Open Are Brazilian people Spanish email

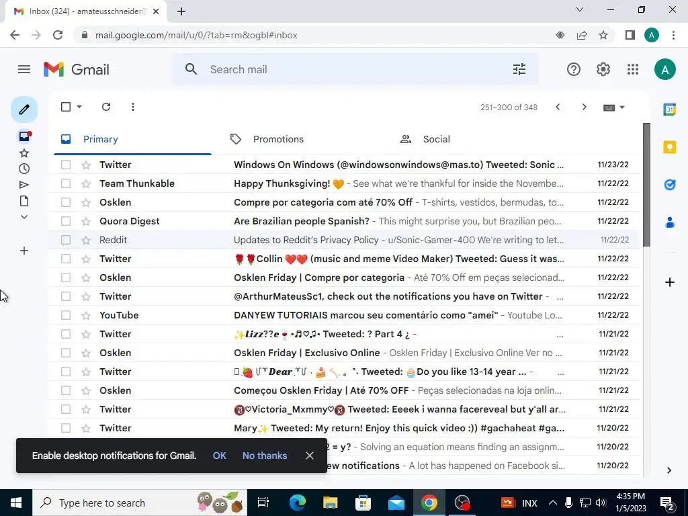click(343, 222)
